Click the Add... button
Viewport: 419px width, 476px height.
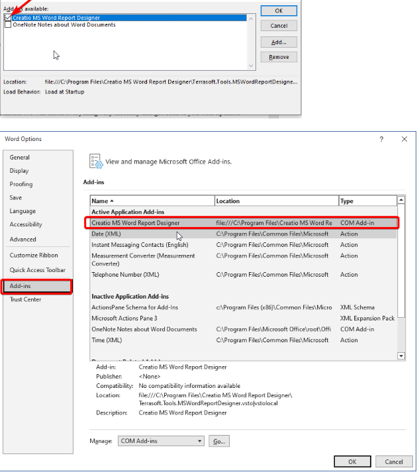click(x=279, y=42)
